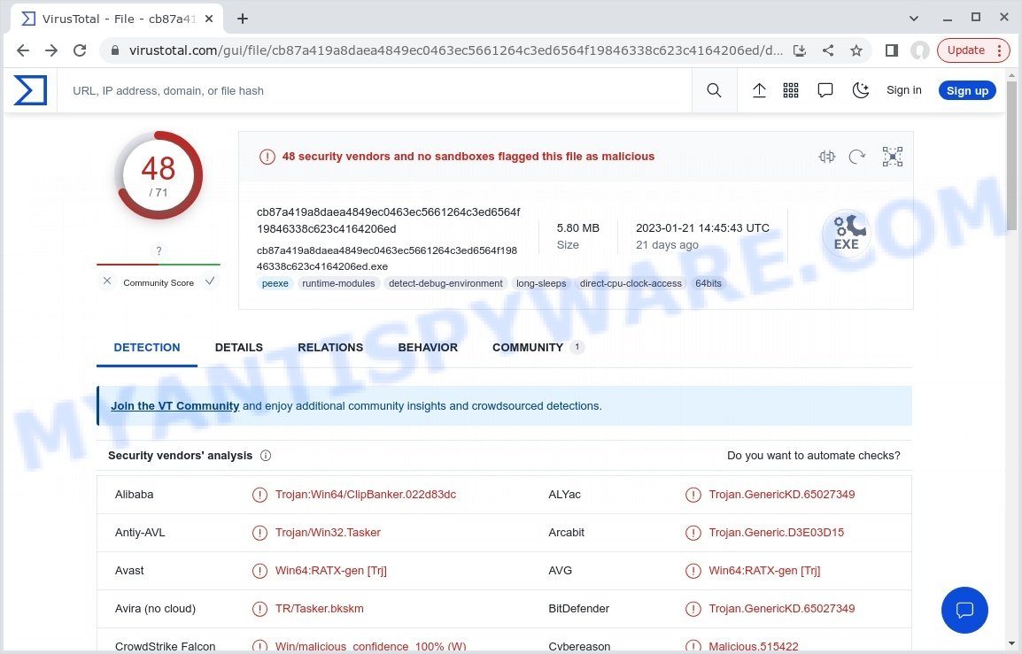Click Do you want to automate checks?
This screenshot has width=1022, height=654.
[x=813, y=456]
